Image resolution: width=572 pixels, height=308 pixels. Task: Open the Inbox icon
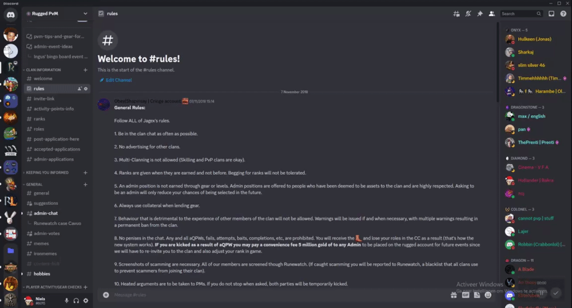[551, 14]
